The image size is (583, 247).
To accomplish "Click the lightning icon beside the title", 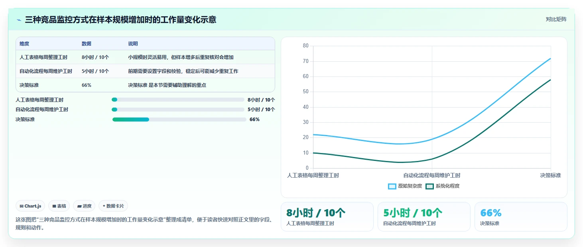I will point(19,20).
